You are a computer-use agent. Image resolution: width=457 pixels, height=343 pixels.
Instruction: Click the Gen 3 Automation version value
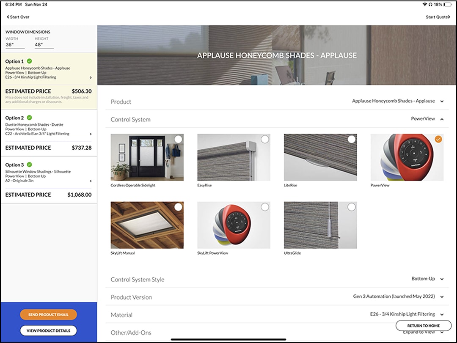pos(394,296)
